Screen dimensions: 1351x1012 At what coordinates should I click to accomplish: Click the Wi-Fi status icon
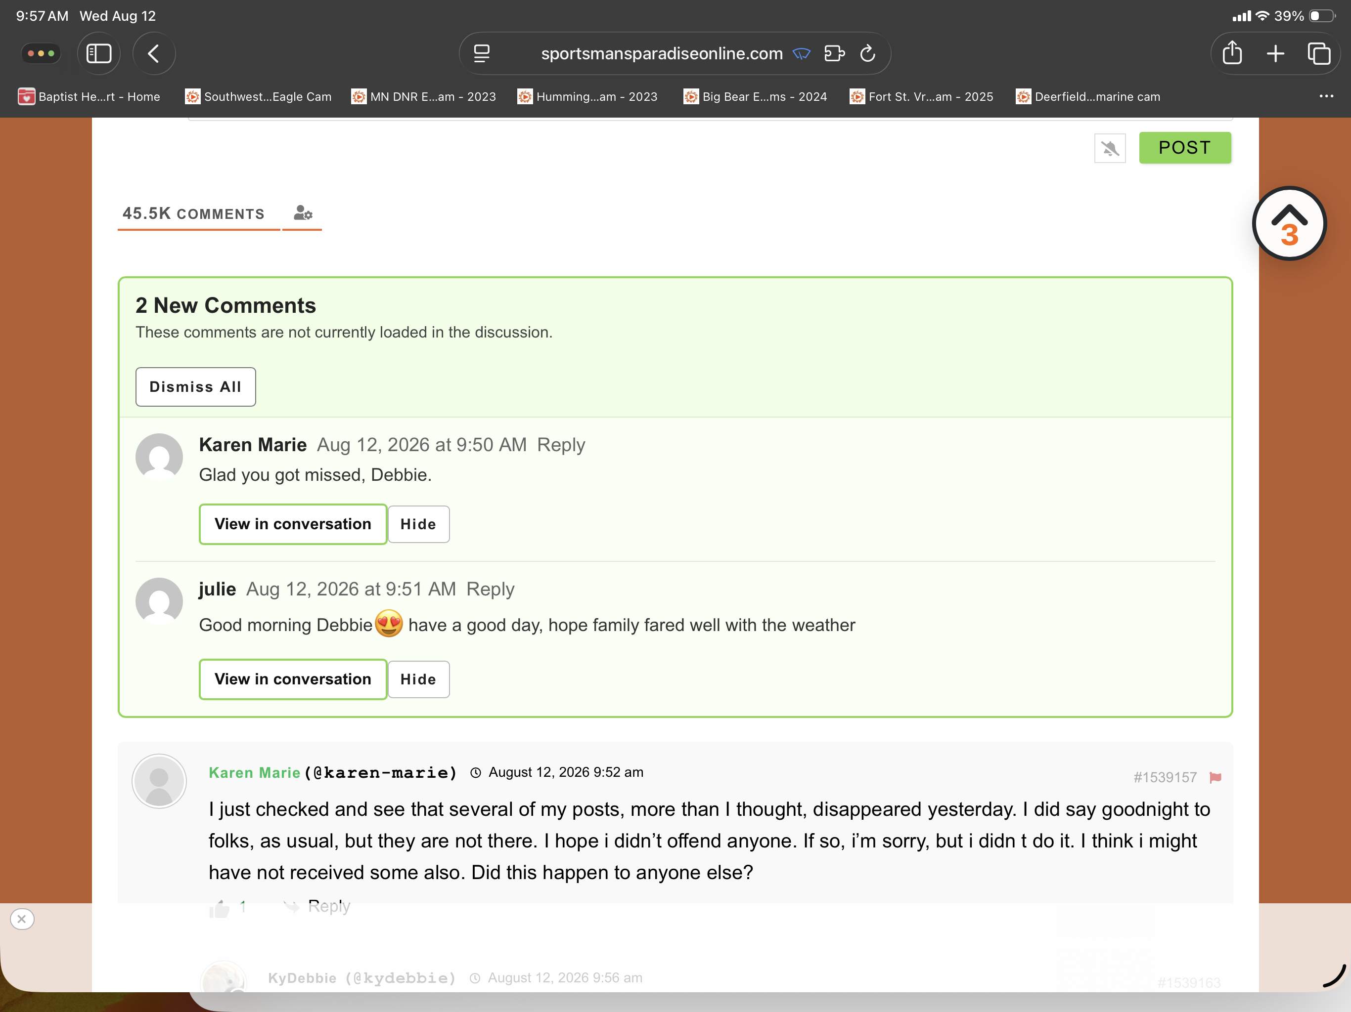tap(1262, 16)
